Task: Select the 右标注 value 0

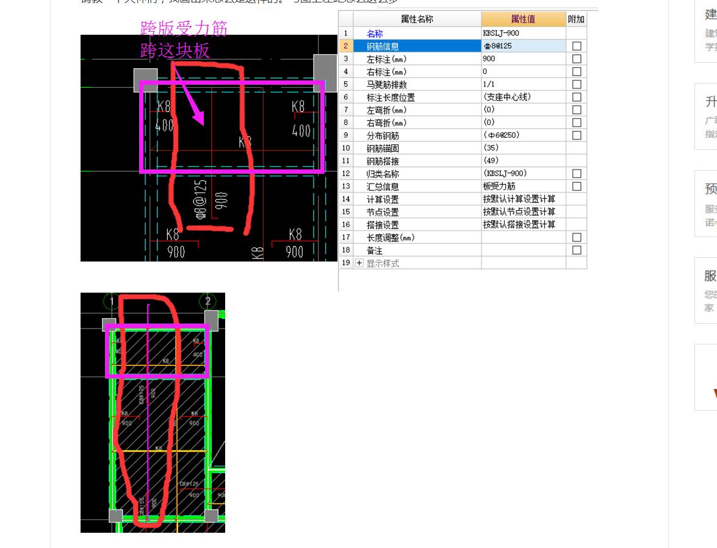Action: click(485, 72)
